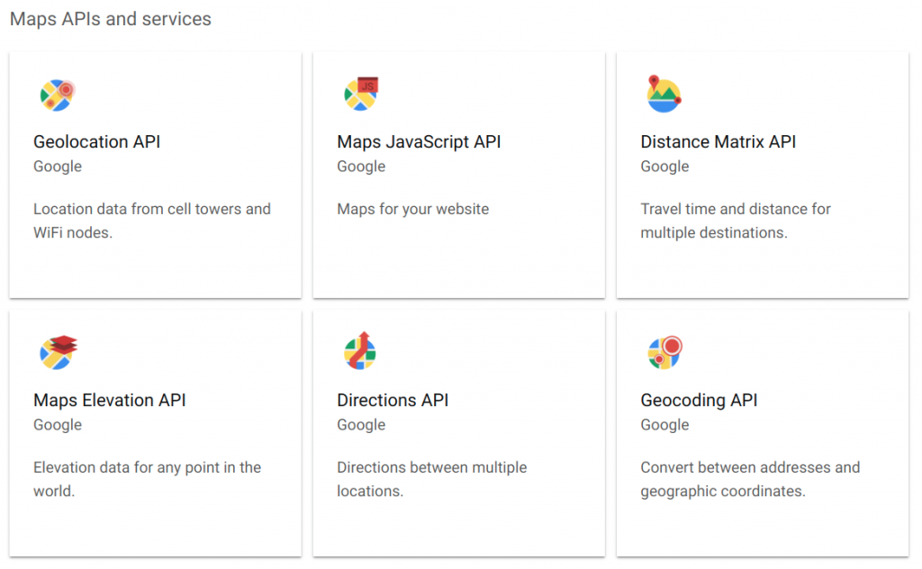
Task: Open the Geolocation API title link
Action: (x=96, y=141)
